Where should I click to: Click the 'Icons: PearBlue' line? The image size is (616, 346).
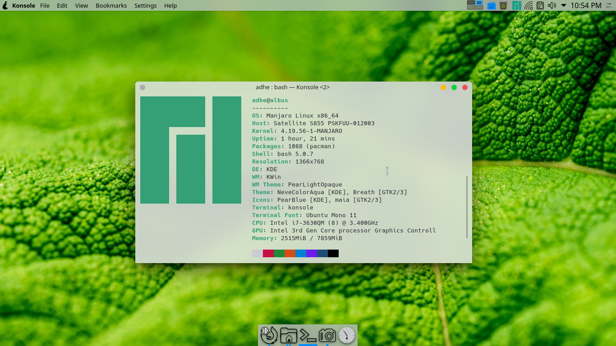coord(317,200)
